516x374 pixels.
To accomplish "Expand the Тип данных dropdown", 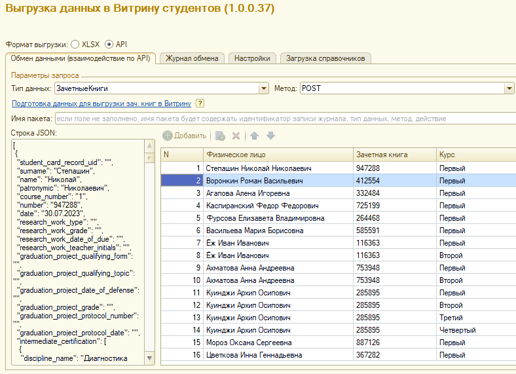I will click(264, 88).
